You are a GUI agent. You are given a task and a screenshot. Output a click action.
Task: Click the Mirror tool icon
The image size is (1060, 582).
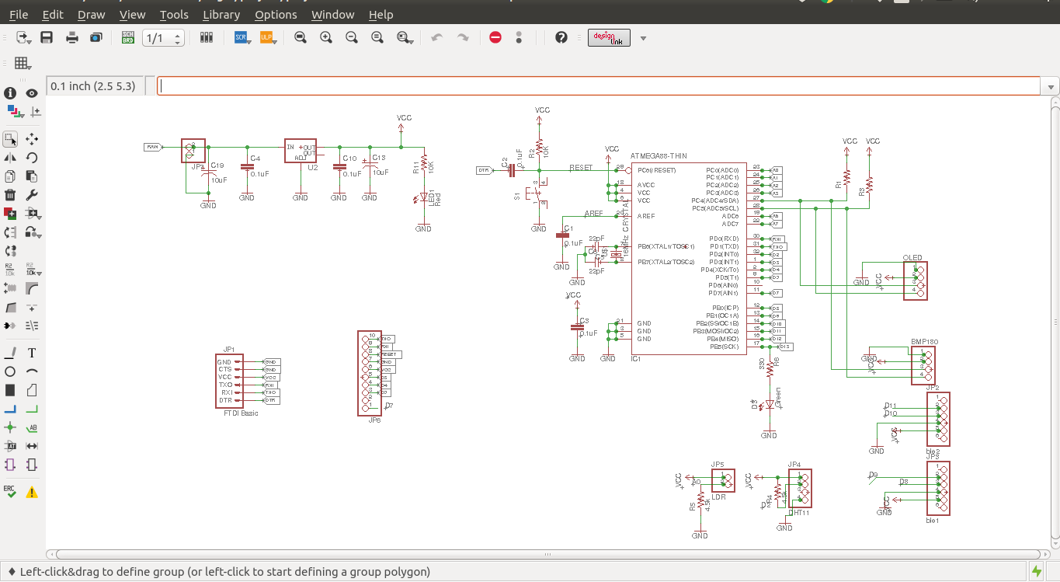tap(10, 158)
